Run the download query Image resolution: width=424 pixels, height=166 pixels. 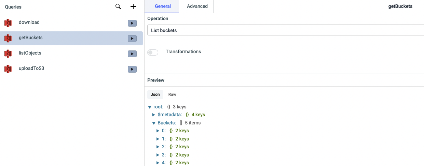click(132, 23)
